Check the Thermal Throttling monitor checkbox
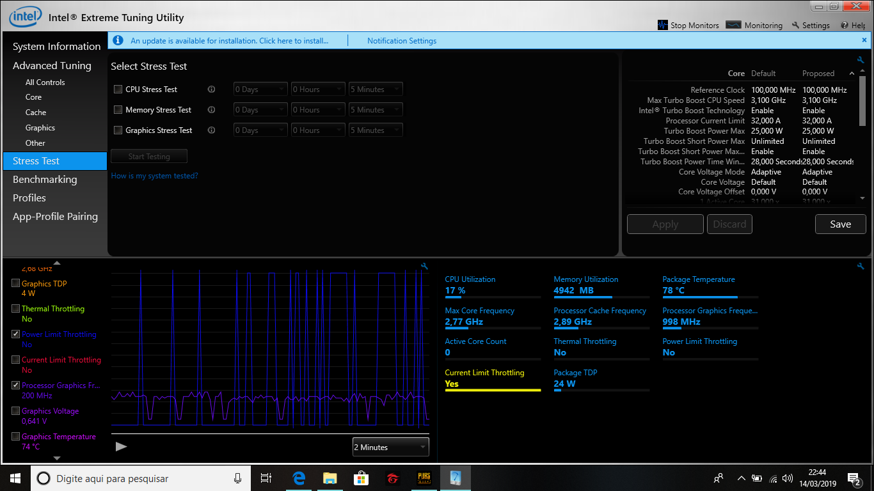 15,308
